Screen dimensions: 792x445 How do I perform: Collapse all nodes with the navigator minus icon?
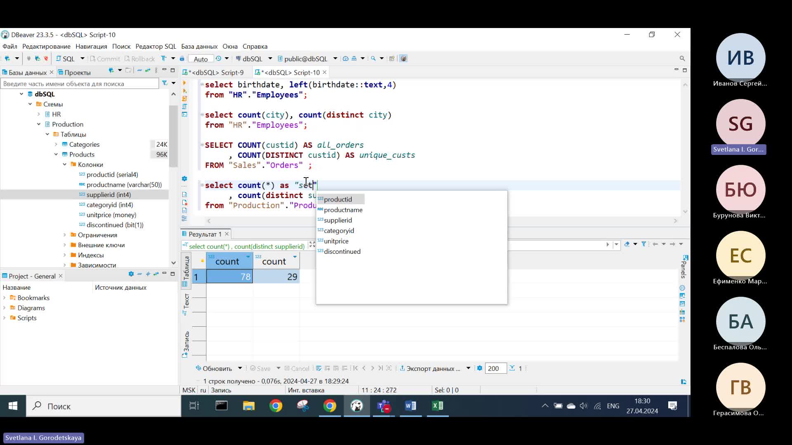[x=139, y=70]
